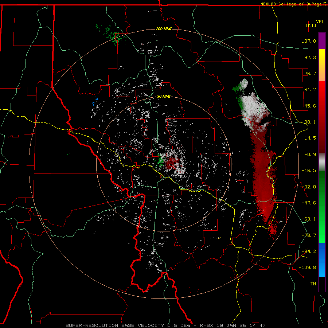This screenshot has width=328, height=328.
Task: Click the small blue velocity echoes
Action: (x=95, y=101)
